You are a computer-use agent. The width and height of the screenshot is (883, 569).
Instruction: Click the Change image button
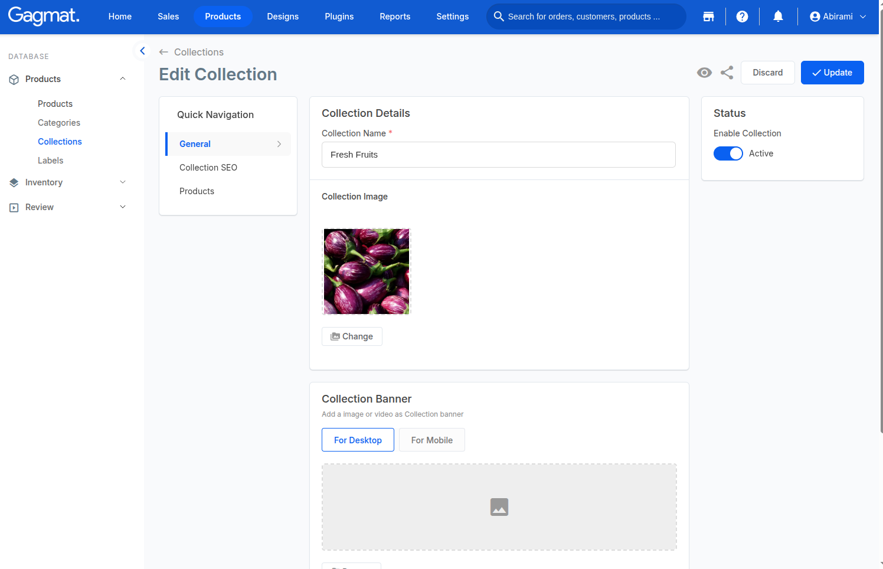tap(352, 336)
